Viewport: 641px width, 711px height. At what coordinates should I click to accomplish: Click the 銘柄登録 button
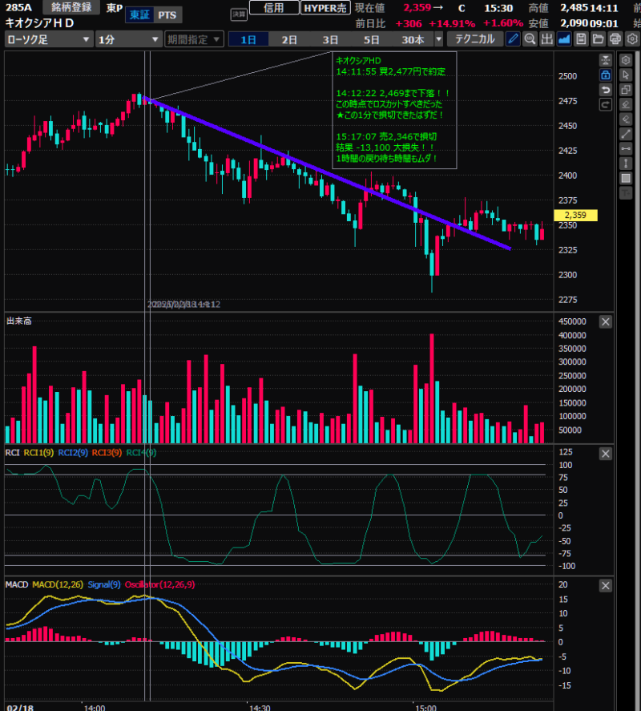[x=72, y=7]
